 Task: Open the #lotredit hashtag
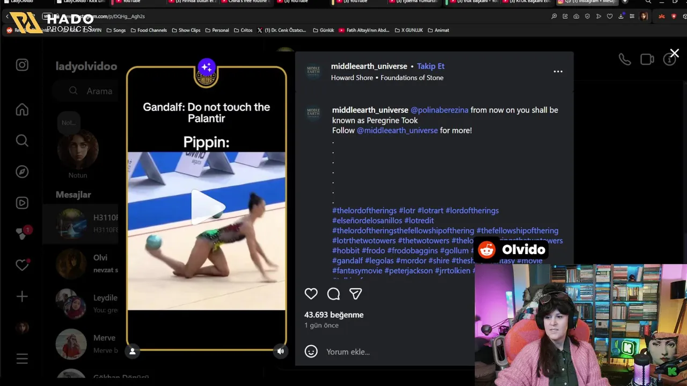419,220
